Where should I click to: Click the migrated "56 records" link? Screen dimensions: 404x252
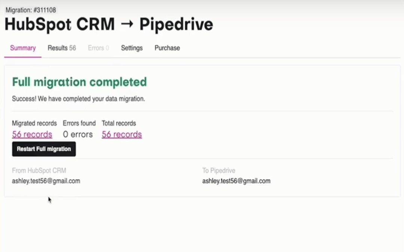click(32, 134)
